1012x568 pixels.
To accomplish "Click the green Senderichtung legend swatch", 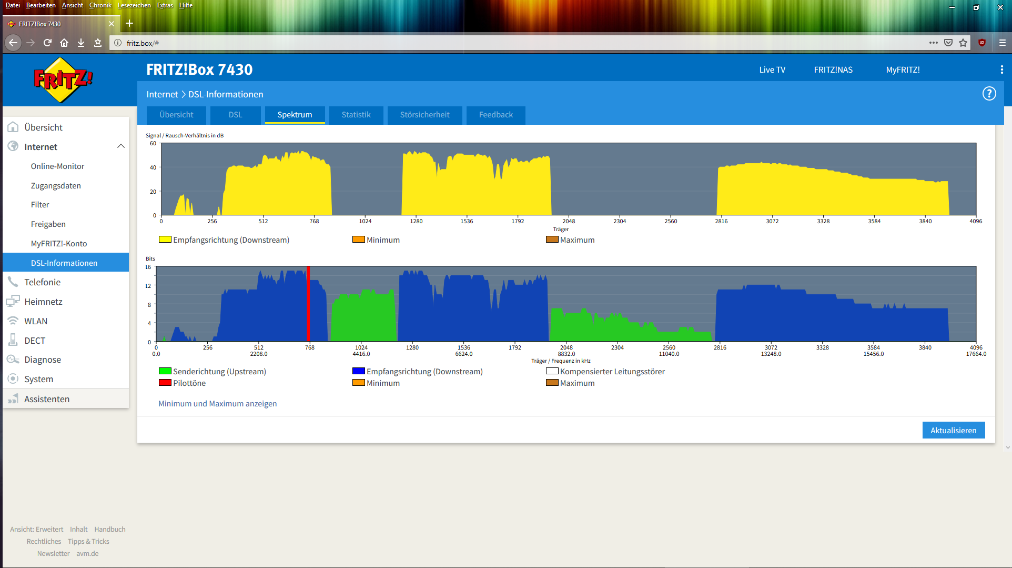I will tap(165, 371).
